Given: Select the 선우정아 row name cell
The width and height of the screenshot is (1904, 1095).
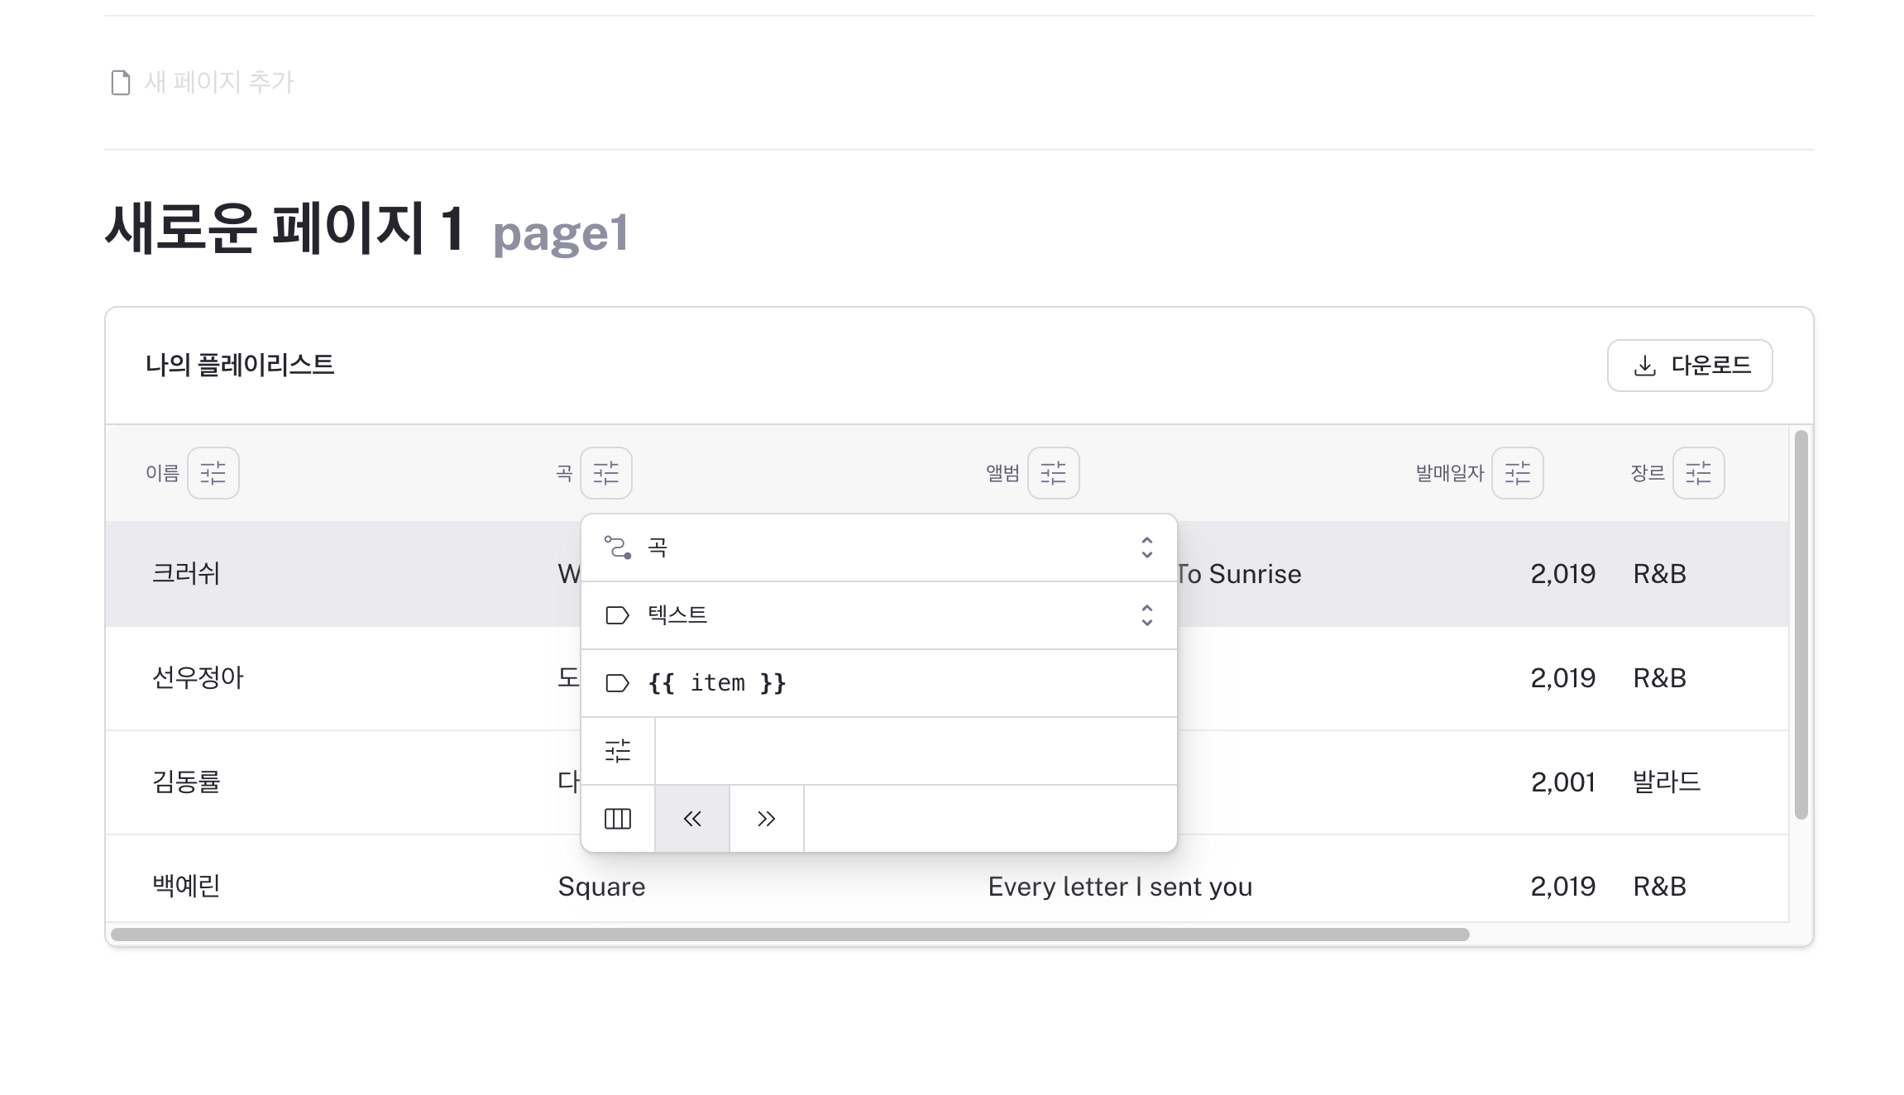Looking at the screenshot, I should point(198,678).
